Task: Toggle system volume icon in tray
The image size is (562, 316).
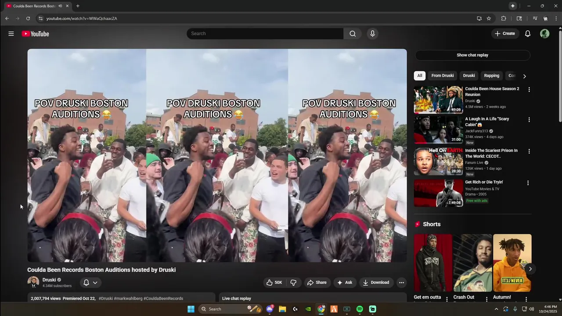Action: [532, 309]
